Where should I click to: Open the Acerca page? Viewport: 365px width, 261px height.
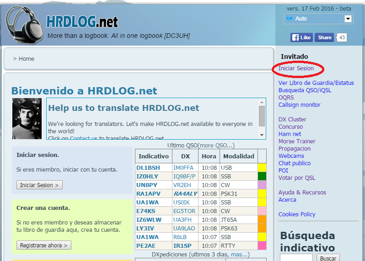(287, 200)
